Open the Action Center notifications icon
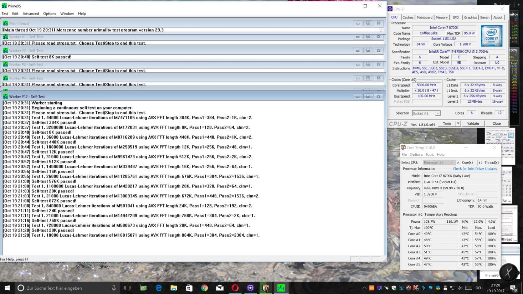 514,288
